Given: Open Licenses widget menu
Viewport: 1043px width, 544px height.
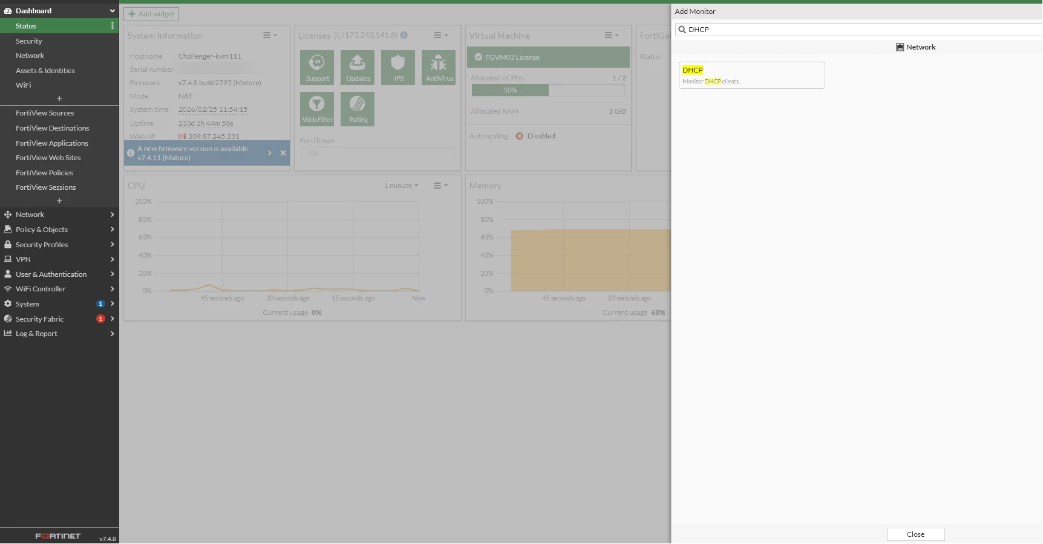Looking at the screenshot, I should [441, 35].
